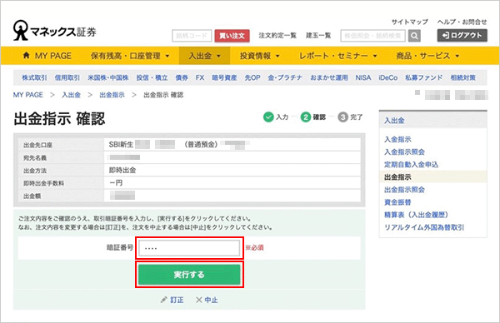Click the search magnifier icon
This screenshot has width=500, height=323.
pyautogui.click(x=414, y=36)
